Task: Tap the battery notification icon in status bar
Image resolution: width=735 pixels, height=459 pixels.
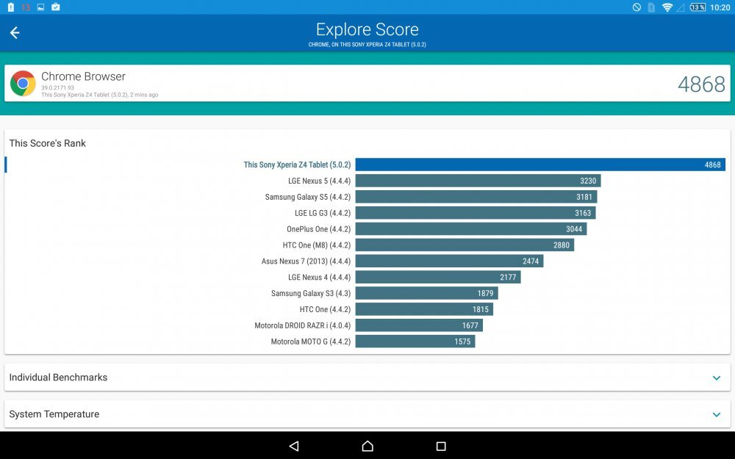Action: (x=11, y=7)
